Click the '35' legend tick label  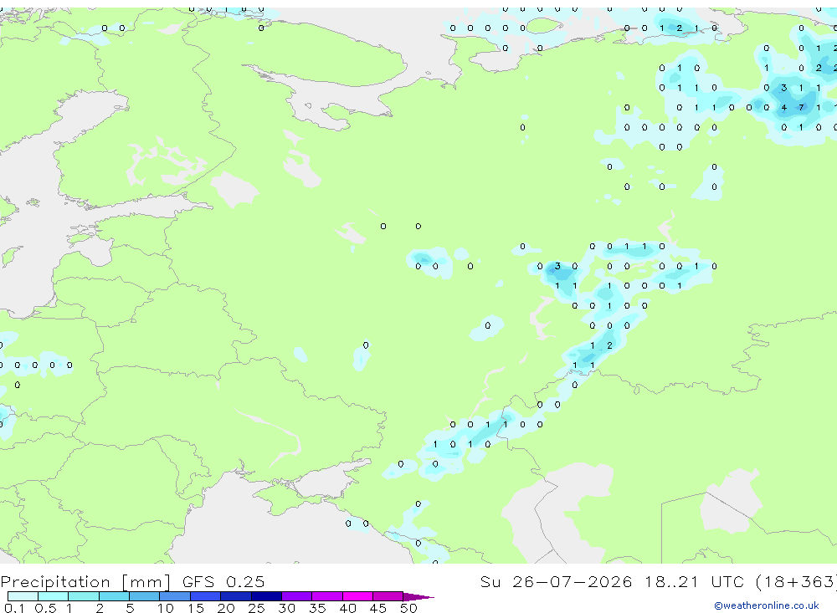[x=317, y=608]
